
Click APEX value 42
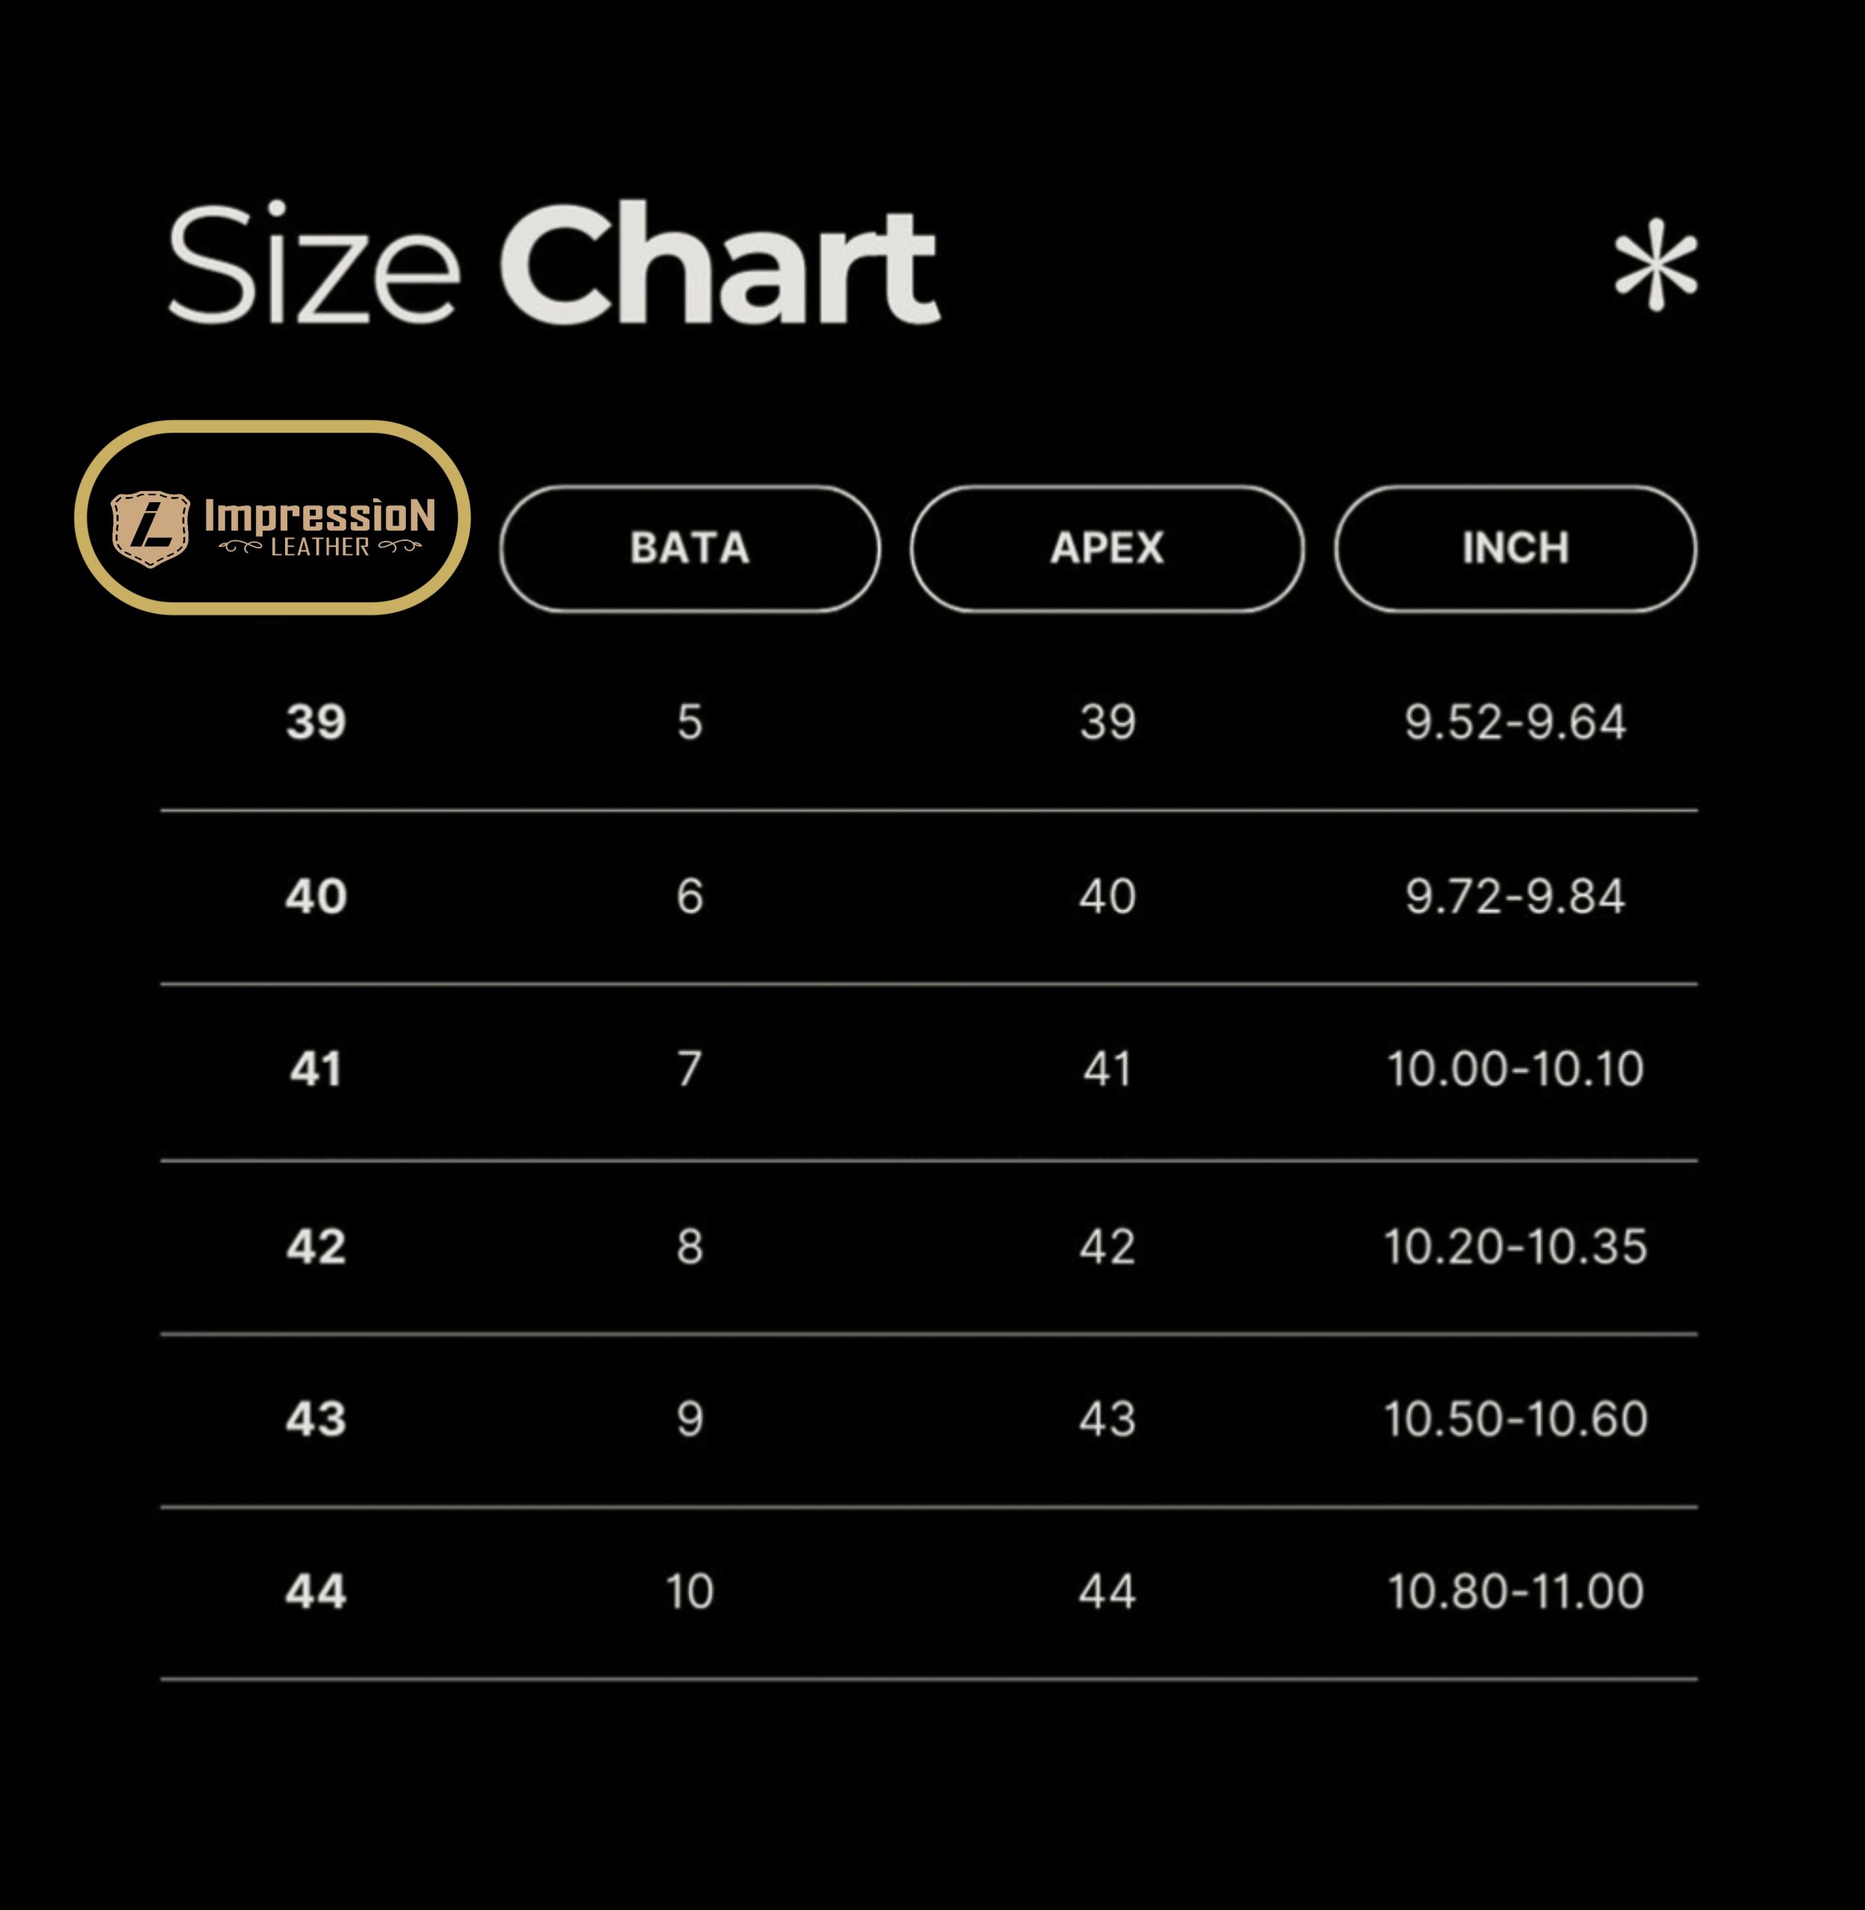1108,1247
